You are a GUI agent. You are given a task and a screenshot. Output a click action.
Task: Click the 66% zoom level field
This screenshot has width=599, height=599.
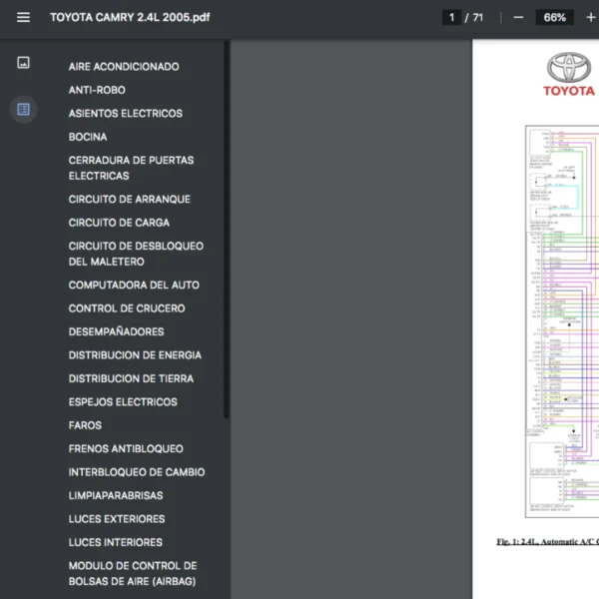coord(555,17)
